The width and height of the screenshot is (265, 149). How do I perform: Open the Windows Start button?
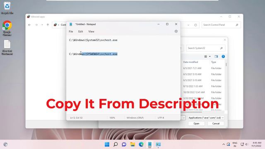tap(107, 144)
